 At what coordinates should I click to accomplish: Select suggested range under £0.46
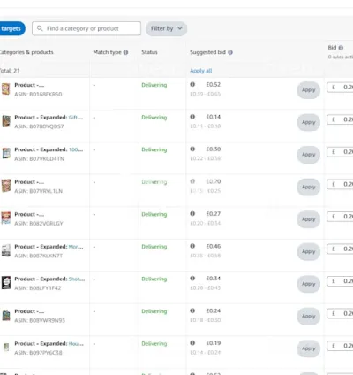pyautogui.click(x=206, y=256)
